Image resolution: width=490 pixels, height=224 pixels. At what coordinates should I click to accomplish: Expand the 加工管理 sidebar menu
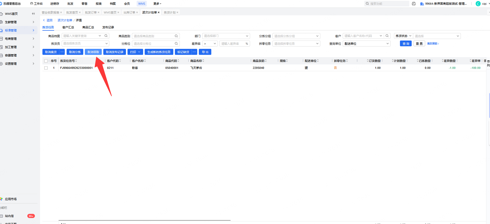pyautogui.click(x=19, y=47)
